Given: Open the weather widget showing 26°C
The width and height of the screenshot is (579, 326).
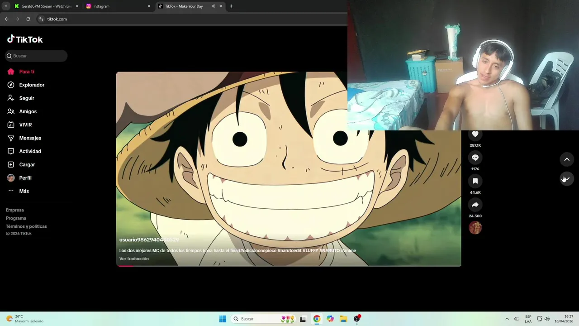Looking at the screenshot, I should click(25, 319).
